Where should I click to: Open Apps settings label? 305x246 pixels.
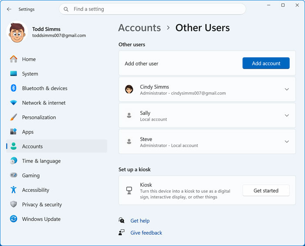click(27, 132)
